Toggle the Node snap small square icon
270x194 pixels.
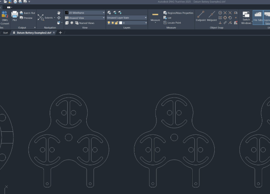[x=236, y=18]
